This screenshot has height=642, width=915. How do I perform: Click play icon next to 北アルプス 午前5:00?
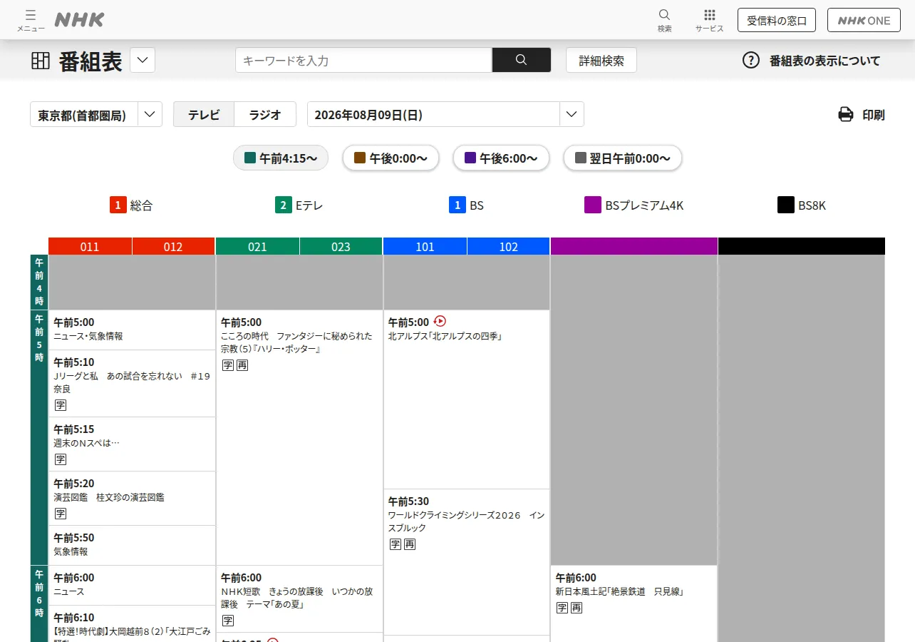(440, 322)
